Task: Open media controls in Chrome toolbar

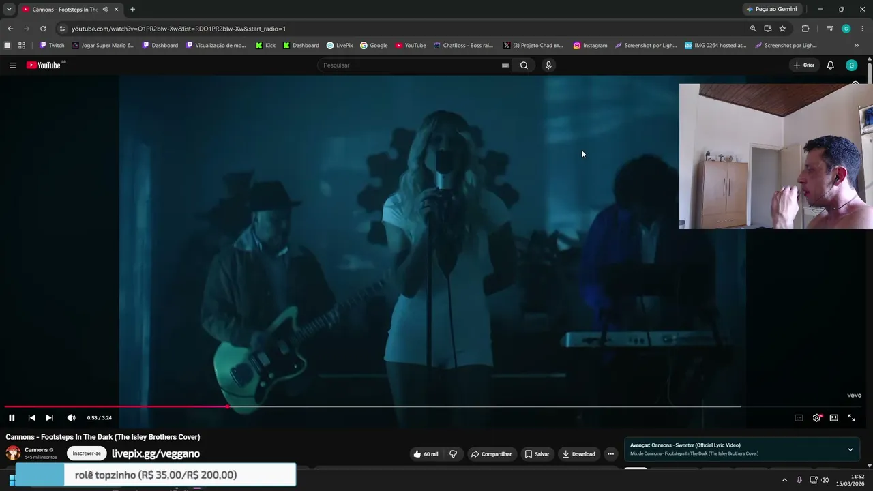Action: [829, 29]
